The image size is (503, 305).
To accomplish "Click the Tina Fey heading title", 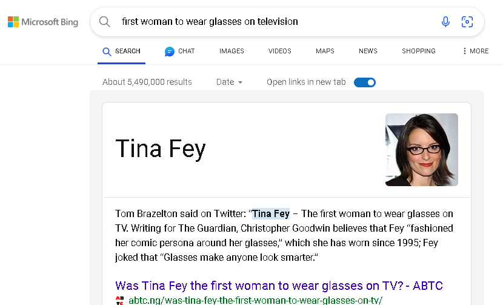I will point(161,149).
